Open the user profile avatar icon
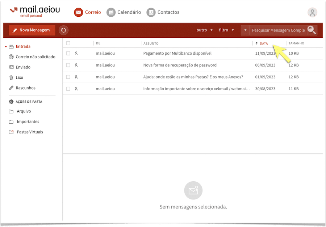 pos(312,12)
